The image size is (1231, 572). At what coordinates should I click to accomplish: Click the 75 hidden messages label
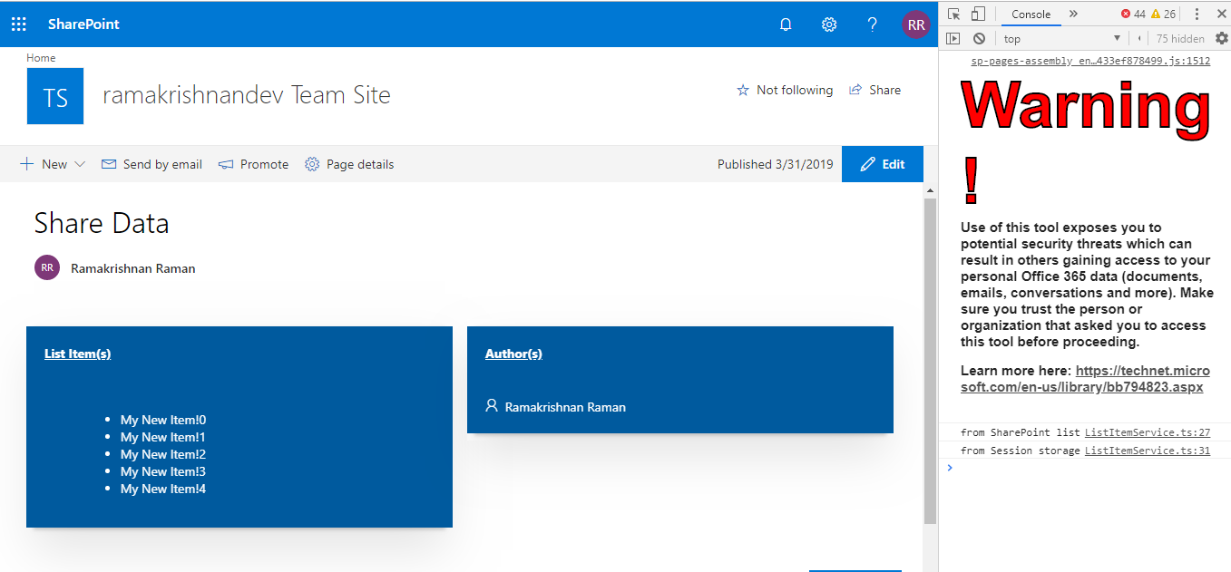[1180, 38]
